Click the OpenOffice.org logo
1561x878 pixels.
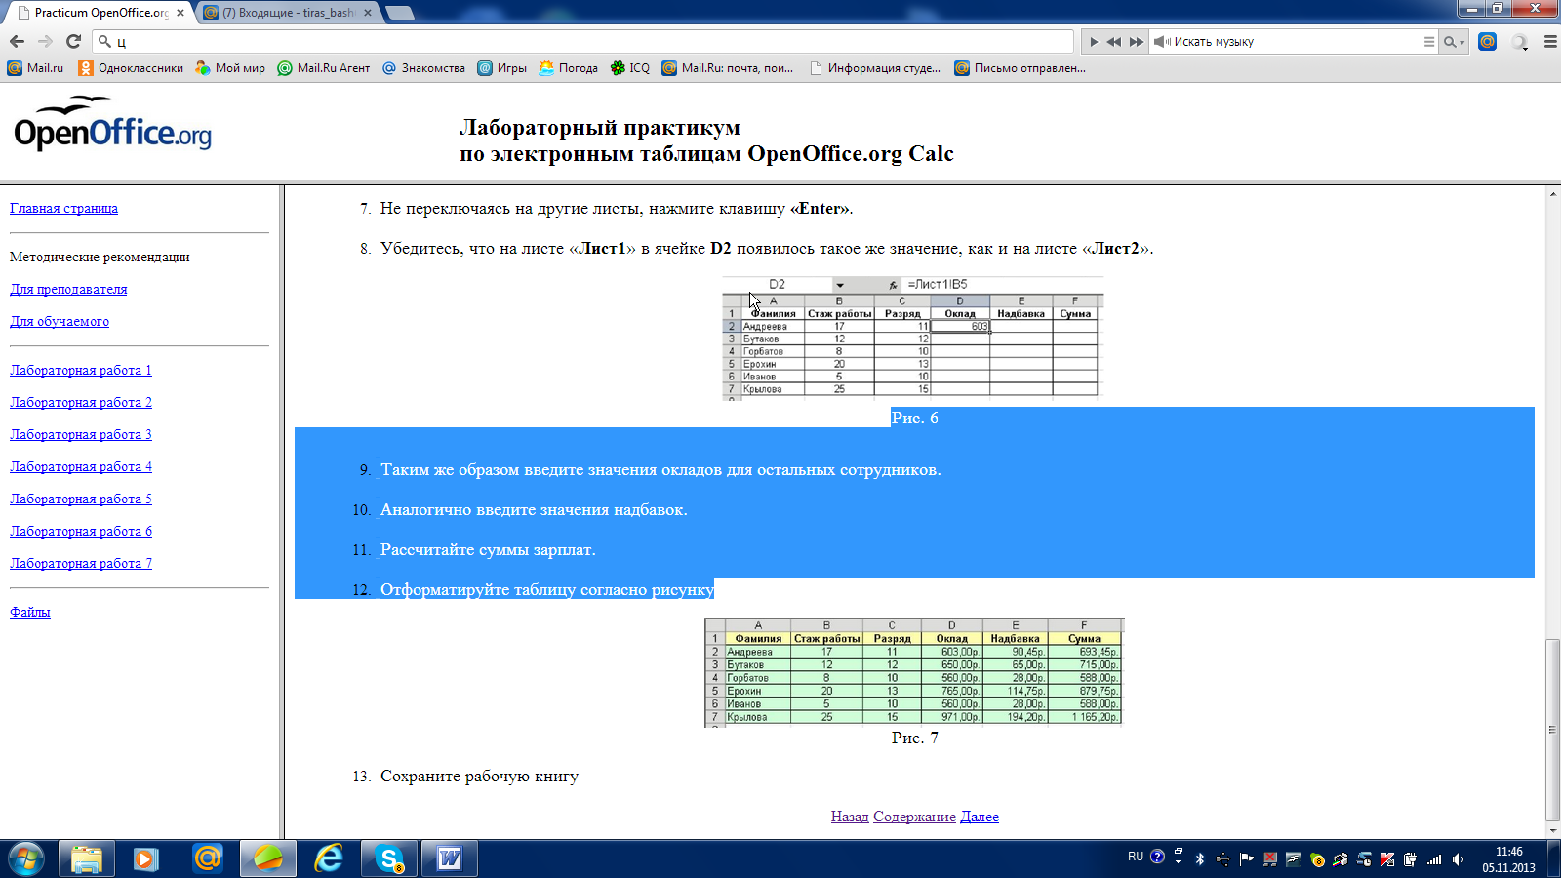[112, 125]
